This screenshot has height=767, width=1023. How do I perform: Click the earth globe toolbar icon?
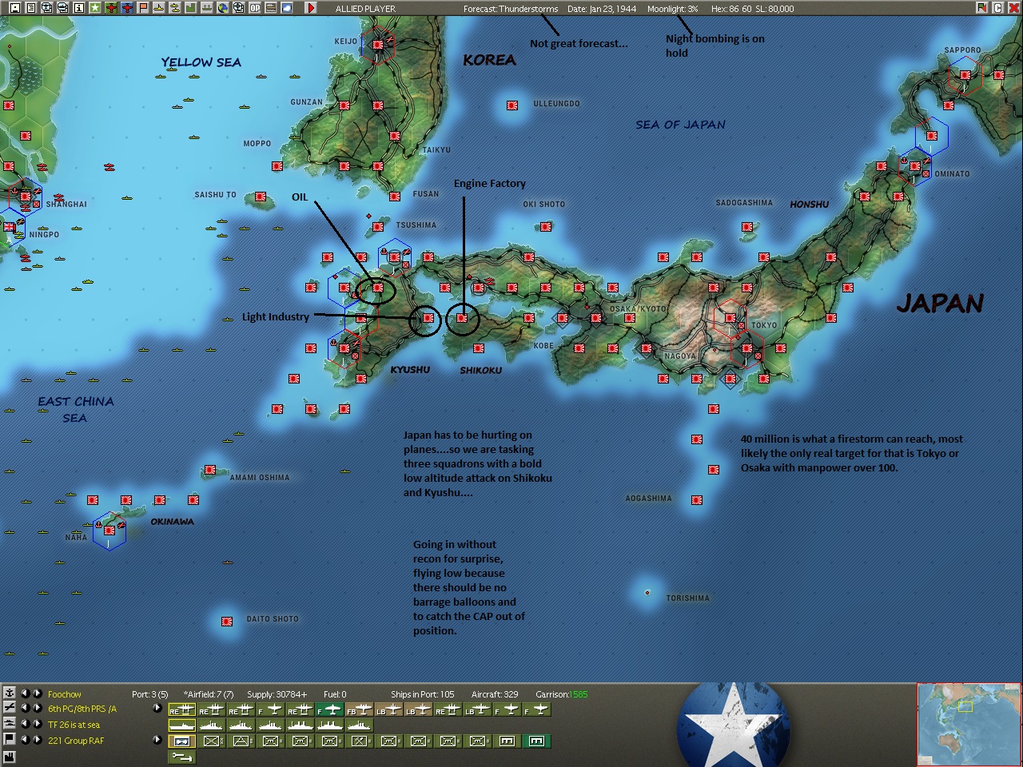click(x=222, y=8)
